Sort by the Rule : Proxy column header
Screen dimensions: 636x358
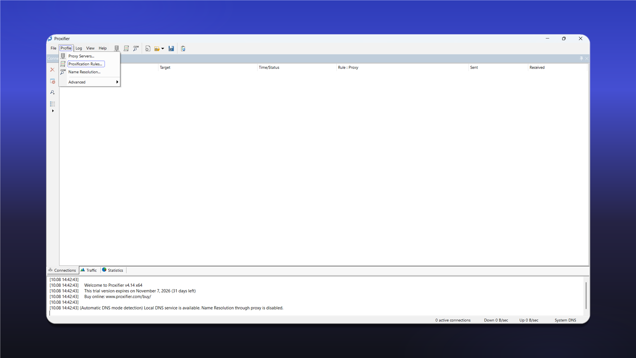pyautogui.click(x=402, y=67)
